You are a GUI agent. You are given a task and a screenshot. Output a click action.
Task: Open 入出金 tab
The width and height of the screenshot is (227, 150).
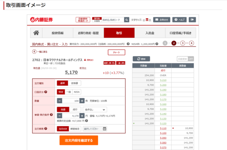pyautogui.click(x=150, y=33)
